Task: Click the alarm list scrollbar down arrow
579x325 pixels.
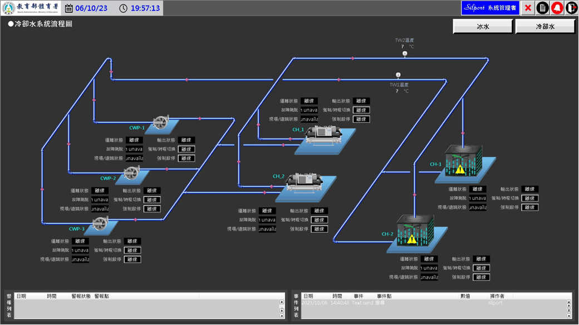Action: 282,316
